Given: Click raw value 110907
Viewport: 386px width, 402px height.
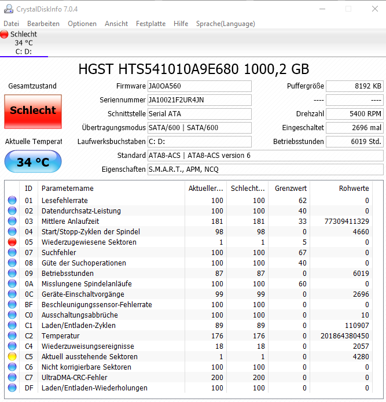Looking at the screenshot, I should [x=356, y=325].
